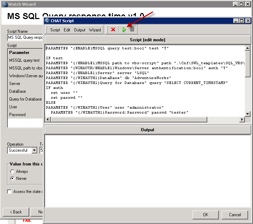Click horizontal scroll left arrow in script
This screenshot has height=224, width=253.
tap(48, 120)
